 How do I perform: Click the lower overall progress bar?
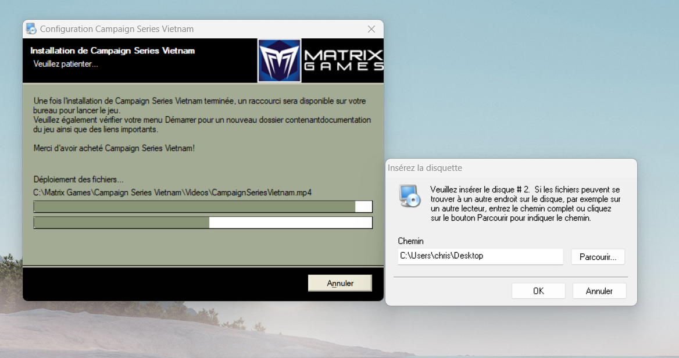pyautogui.click(x=203, y=223)
